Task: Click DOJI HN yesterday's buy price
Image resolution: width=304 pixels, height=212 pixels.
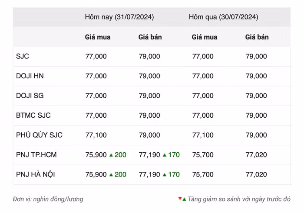Action: 203,76
